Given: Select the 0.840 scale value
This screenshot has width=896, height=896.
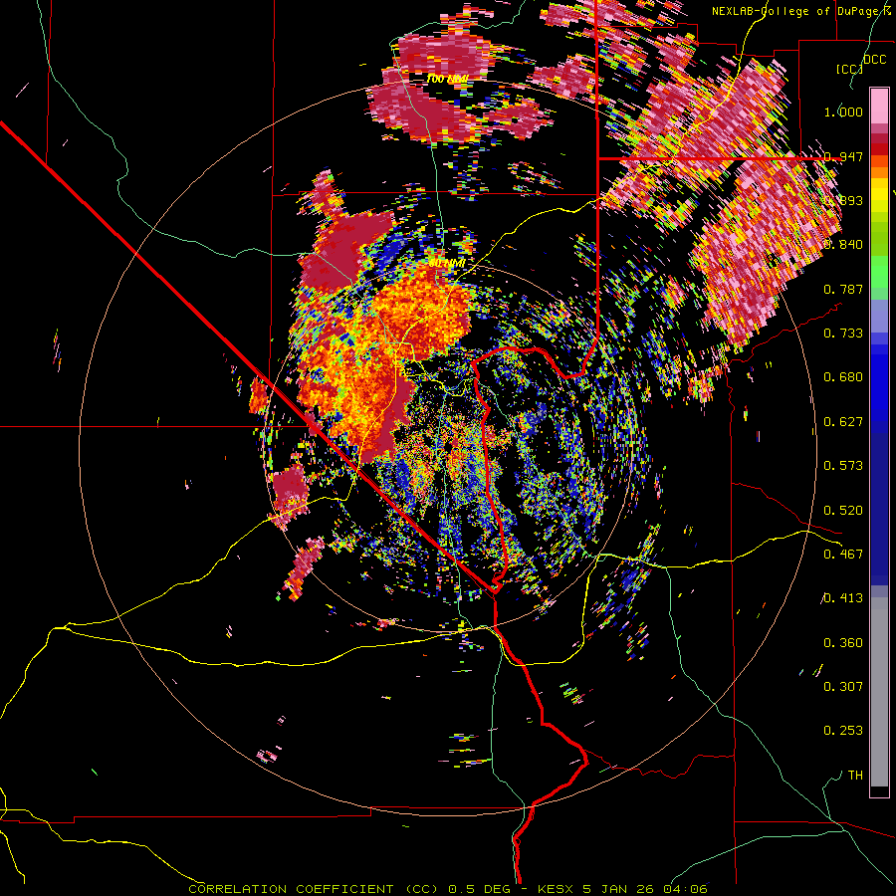Looking at the screenshot, I should tap(843, 245).
